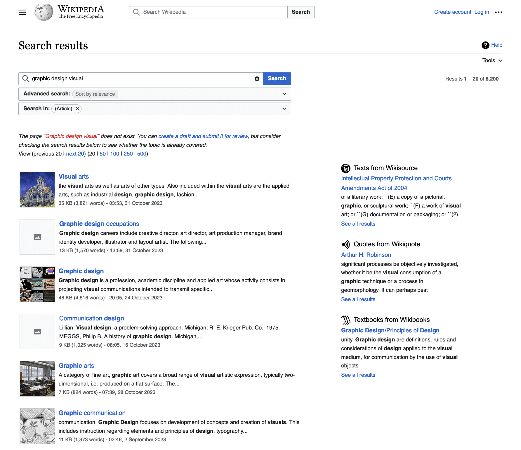
Task: Open the Visual arts church painting thumbnail
Action: tap(37, 190)
